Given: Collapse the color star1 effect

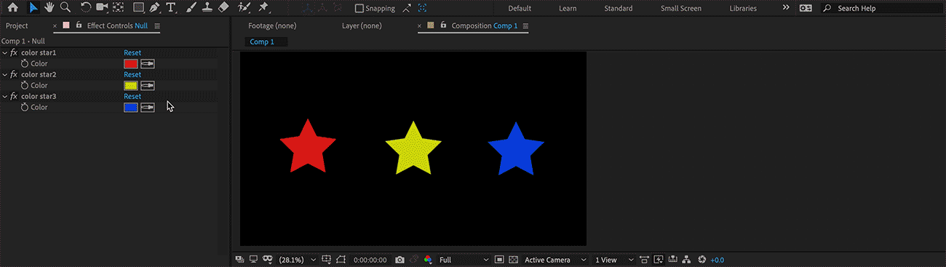Looking at the screenshot, I should (4, 53).
